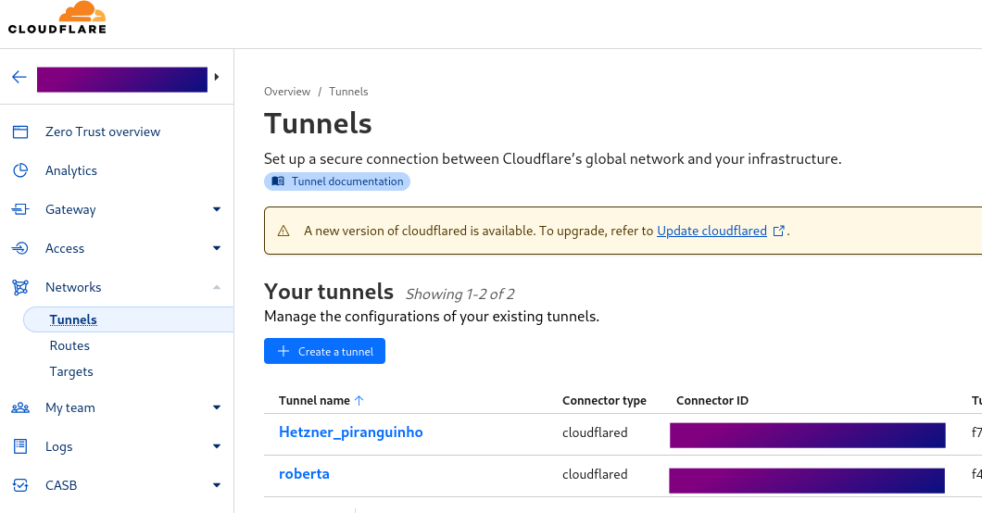The image size is (982, 513).
Task: Click the account name in sidebar
Action: click(x=122, y=80)
